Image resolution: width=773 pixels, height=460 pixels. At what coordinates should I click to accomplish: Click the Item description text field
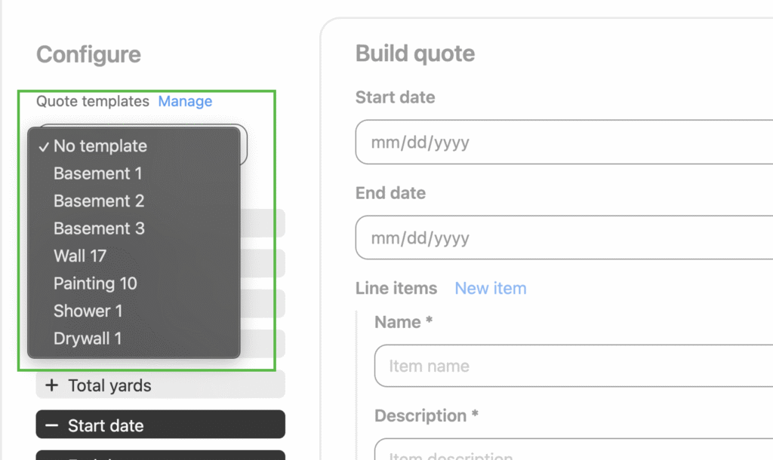point(572,452)
